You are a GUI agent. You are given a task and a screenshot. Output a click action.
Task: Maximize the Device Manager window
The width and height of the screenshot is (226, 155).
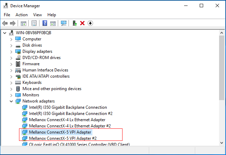click(201, 6)
